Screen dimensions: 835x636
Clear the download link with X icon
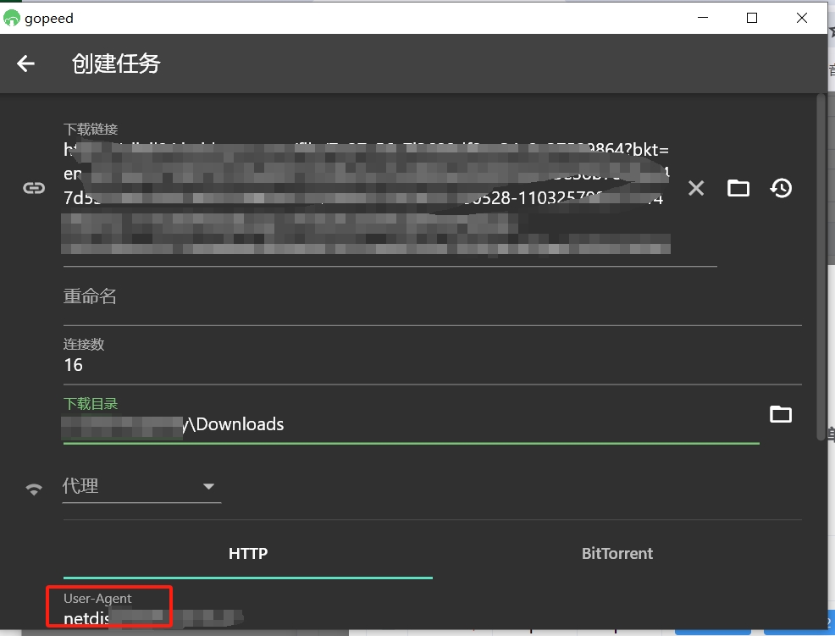coord(696,188)
